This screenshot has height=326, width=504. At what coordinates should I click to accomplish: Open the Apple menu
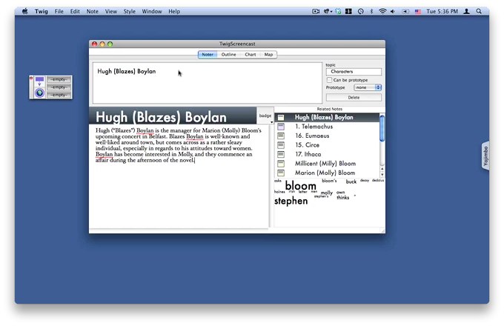(x=25, y=11)
